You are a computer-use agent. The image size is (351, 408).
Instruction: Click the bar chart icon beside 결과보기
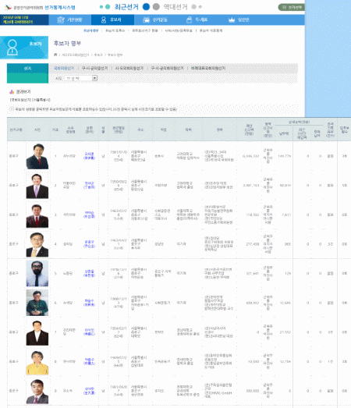pyautogui.click(x=12, y=91)
